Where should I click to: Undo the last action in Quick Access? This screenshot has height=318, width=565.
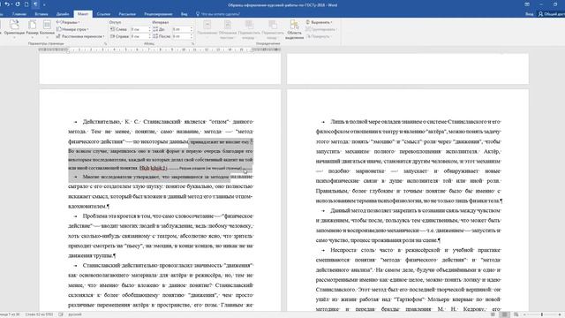point(7,4)
